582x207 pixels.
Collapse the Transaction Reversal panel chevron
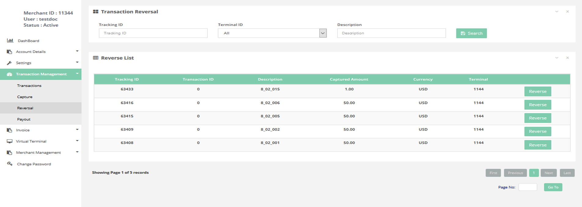tap(557, 12)
